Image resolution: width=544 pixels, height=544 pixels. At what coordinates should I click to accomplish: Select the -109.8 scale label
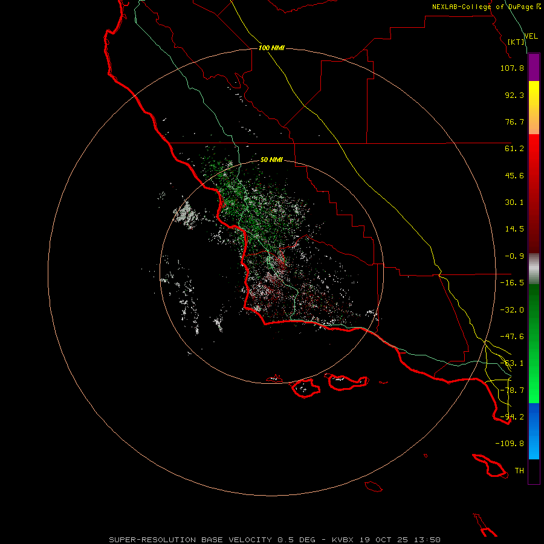(x=510, y=444)
